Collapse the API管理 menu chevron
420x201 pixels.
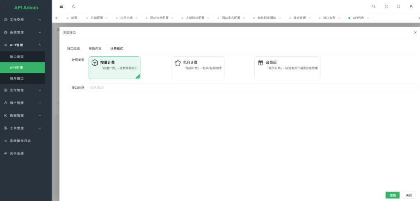40,45
